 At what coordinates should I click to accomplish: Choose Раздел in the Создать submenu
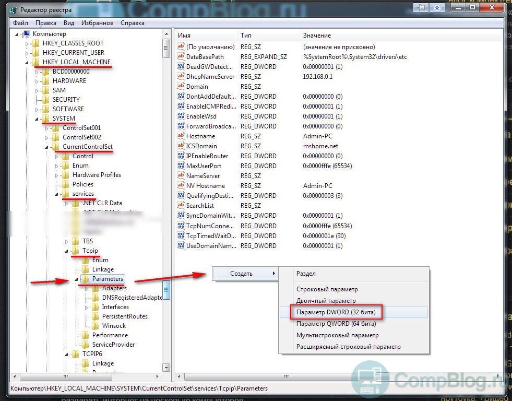354,274
